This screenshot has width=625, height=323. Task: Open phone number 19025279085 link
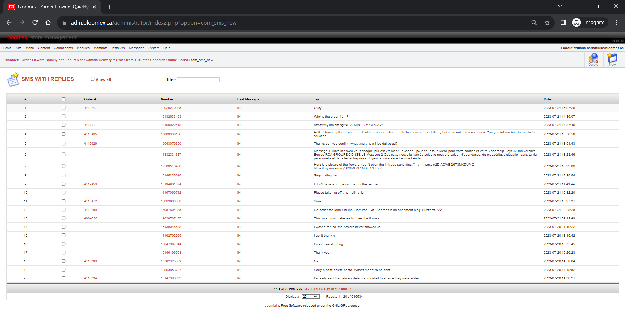(x=171, y=108)
